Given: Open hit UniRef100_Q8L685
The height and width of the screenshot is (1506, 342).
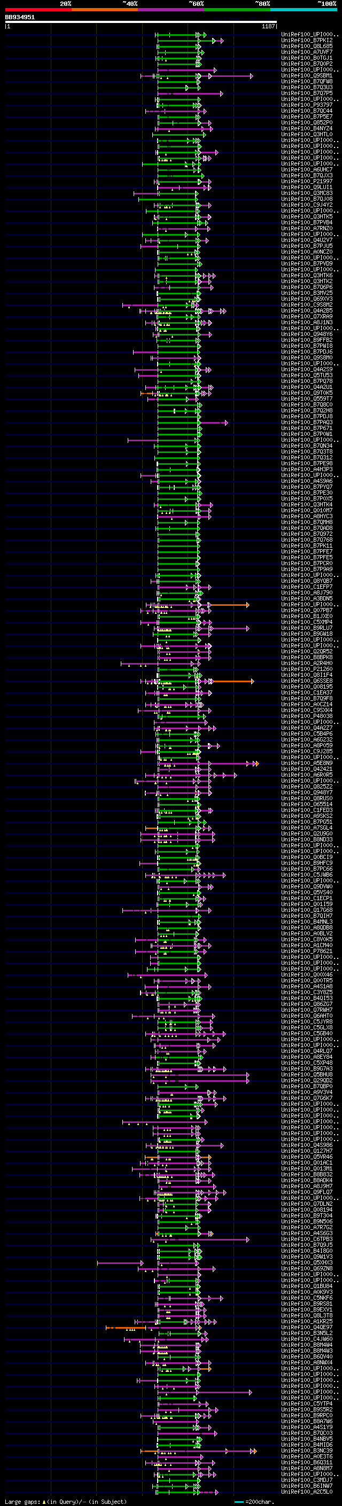Looking at the screenshot, I should 307,46.
